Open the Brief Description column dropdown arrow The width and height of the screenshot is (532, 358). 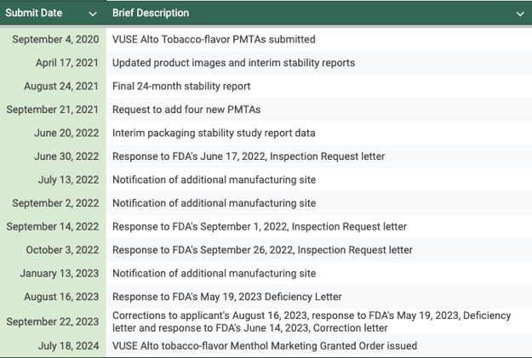[x=520, y=14]
